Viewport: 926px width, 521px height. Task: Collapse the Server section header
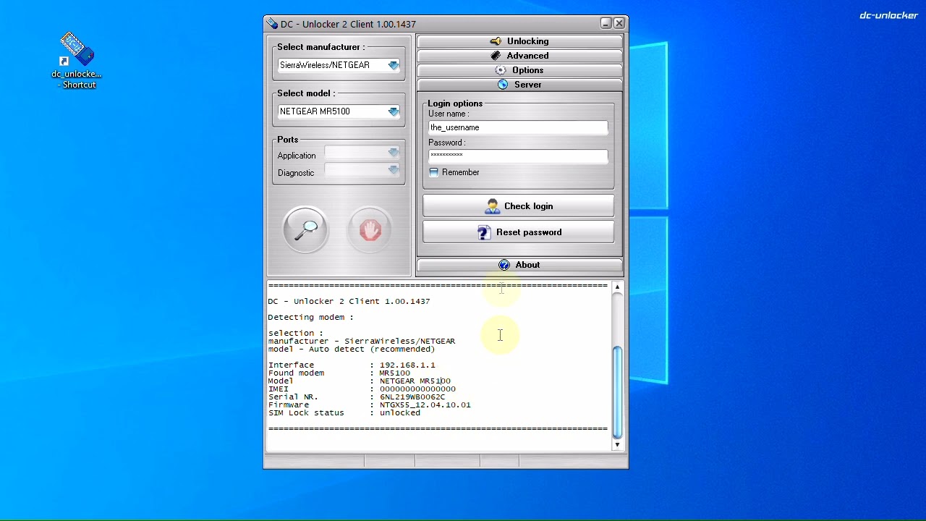tap(519, 85)
